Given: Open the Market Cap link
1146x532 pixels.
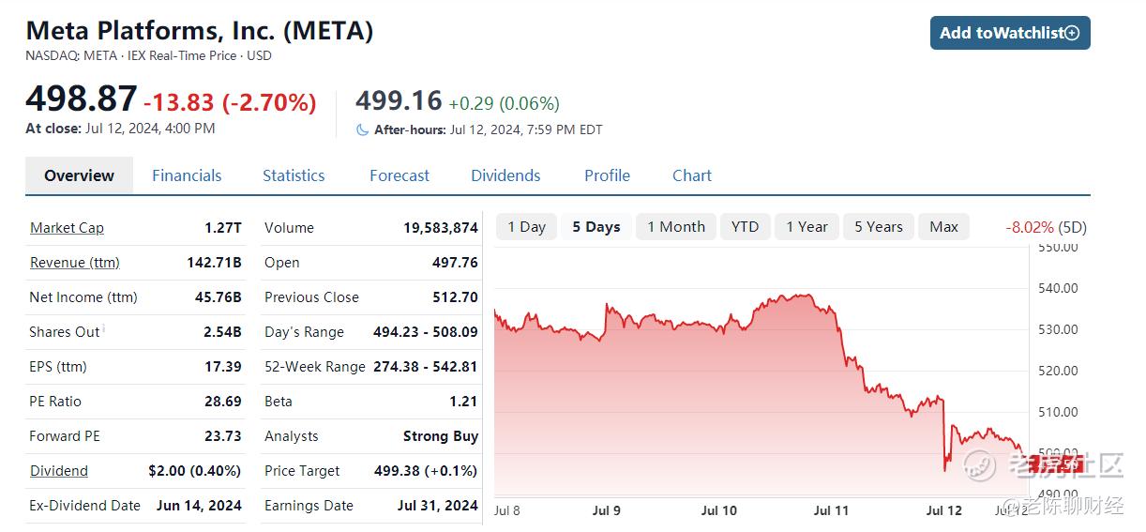Looking at the screenshot, I should (x=67, y=228).
